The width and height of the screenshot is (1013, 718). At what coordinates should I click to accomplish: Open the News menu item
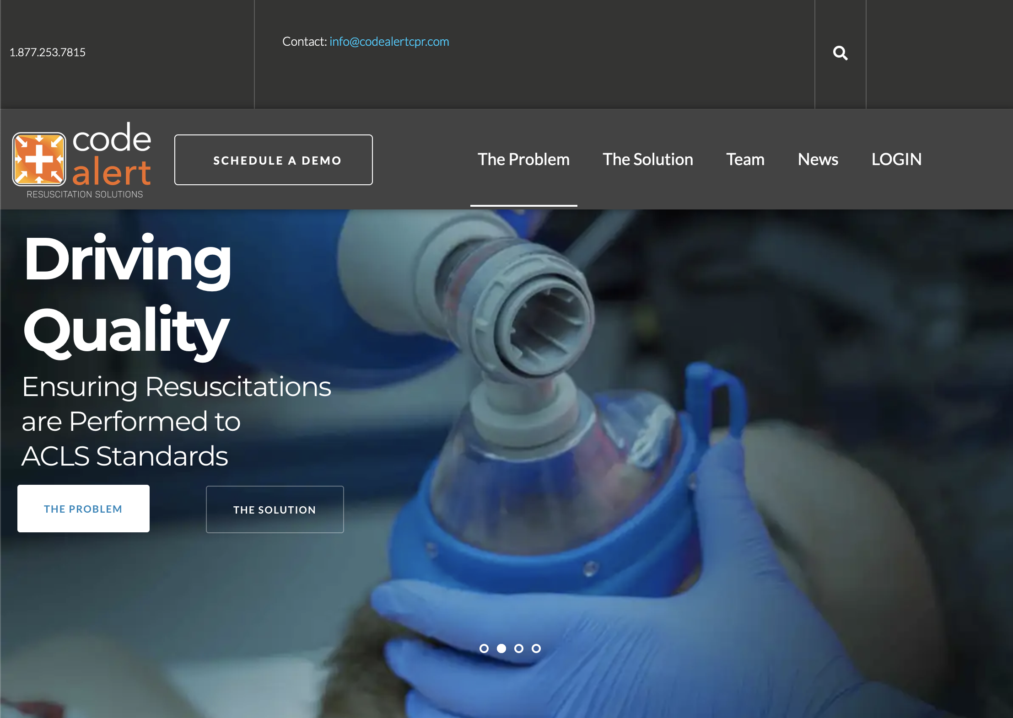click(x=818, y=159)
